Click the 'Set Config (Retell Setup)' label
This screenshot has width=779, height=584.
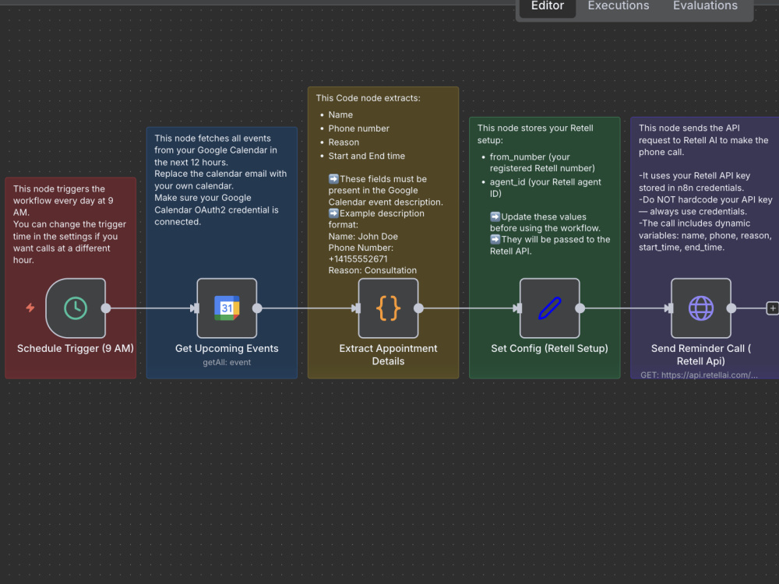(x=549, y=349)
